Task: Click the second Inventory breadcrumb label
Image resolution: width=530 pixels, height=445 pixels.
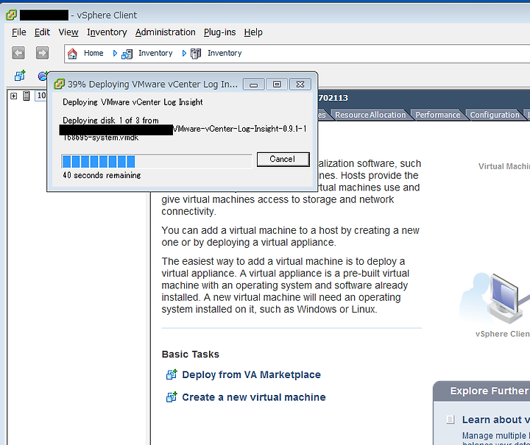Action: 225,53
